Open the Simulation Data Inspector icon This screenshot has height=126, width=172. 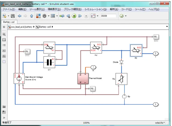(x=93, y=16)
